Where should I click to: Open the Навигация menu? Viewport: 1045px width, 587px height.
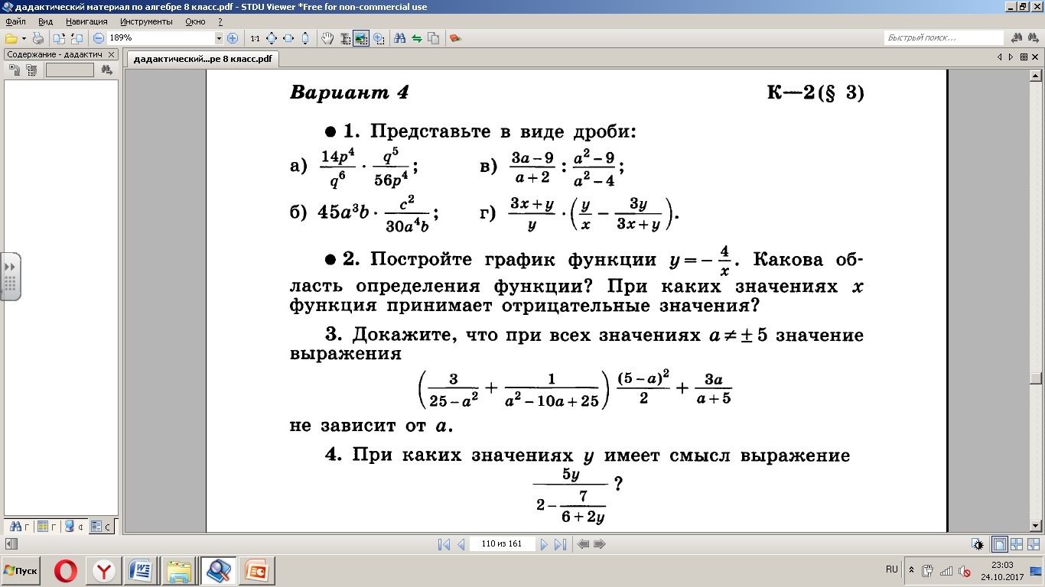click(86, 22)
